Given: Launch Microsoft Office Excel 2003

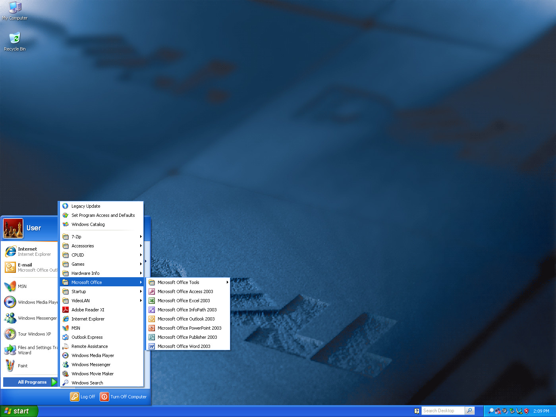Looking at the screenshot, I should (x=187, y=301).
